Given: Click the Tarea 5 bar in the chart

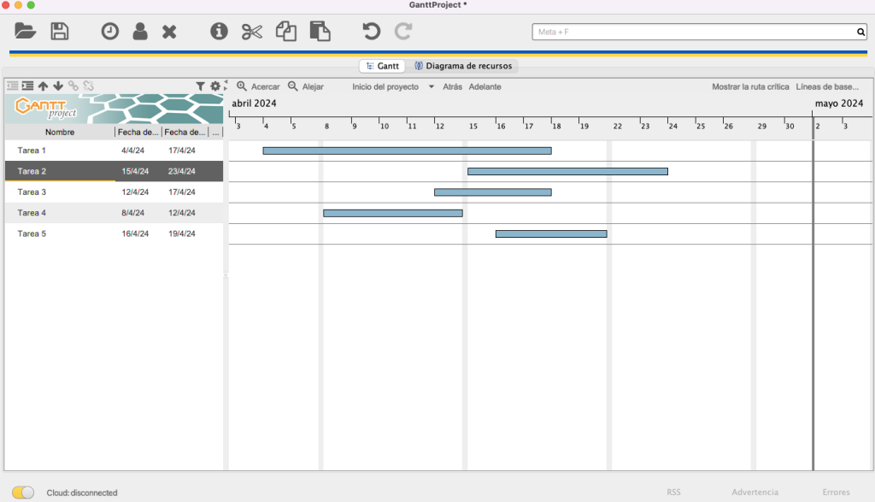Looking at the screenshot, I should click(x=551, y=233).
